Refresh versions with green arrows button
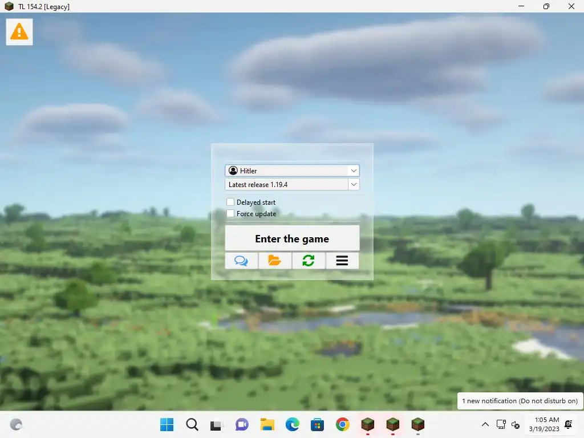 tap(309, 260)
